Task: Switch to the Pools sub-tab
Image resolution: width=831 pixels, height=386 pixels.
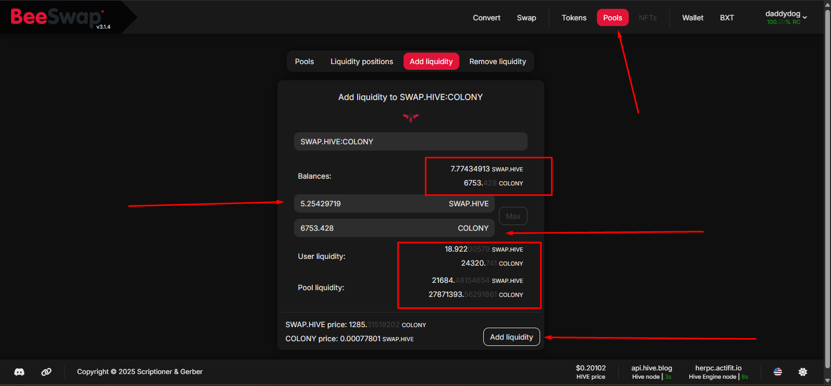Action: pyautogui.click(x=304, y=61)
